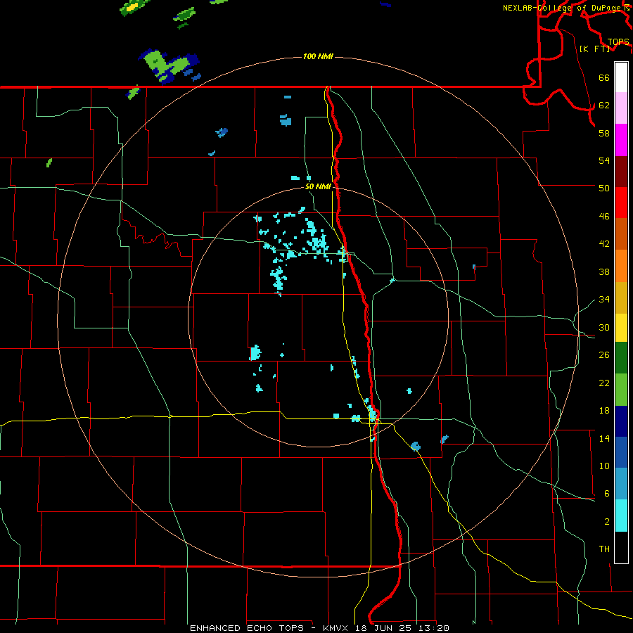Click legend value 58
The height and width of the screenshot is (633, 633).
tap(604, 133)
